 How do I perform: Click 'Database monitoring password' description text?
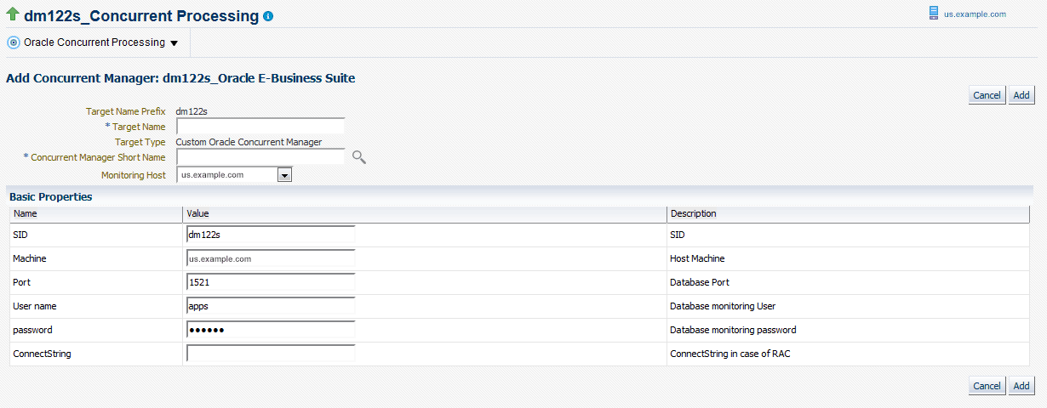(733, 330)
